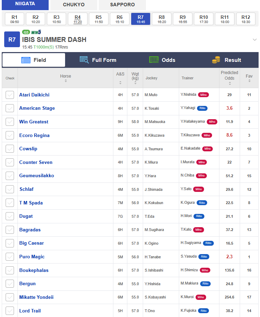Click the gold coins Result icon

pyautogui.click(x=216, y=60)
